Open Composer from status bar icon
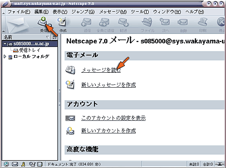226x168 pixels. 32,164
